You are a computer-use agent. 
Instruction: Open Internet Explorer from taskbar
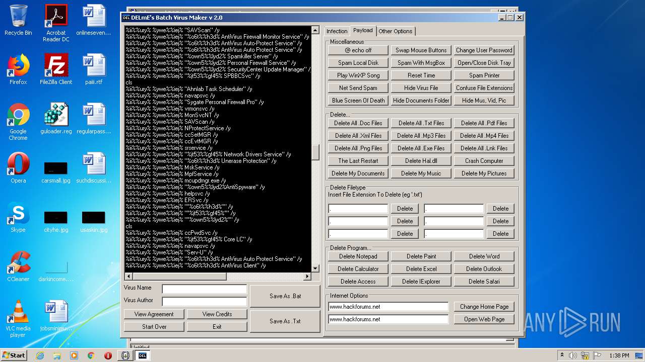(40, 355)
